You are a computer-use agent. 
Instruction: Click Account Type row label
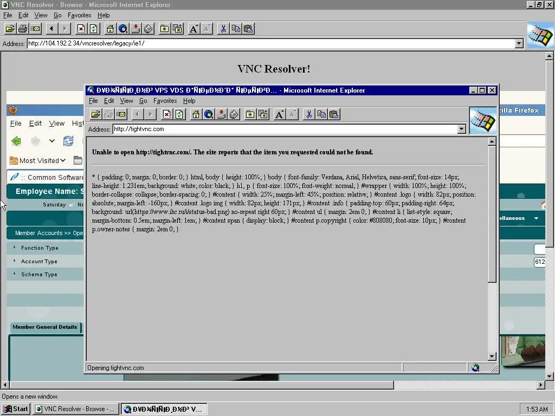39,262
